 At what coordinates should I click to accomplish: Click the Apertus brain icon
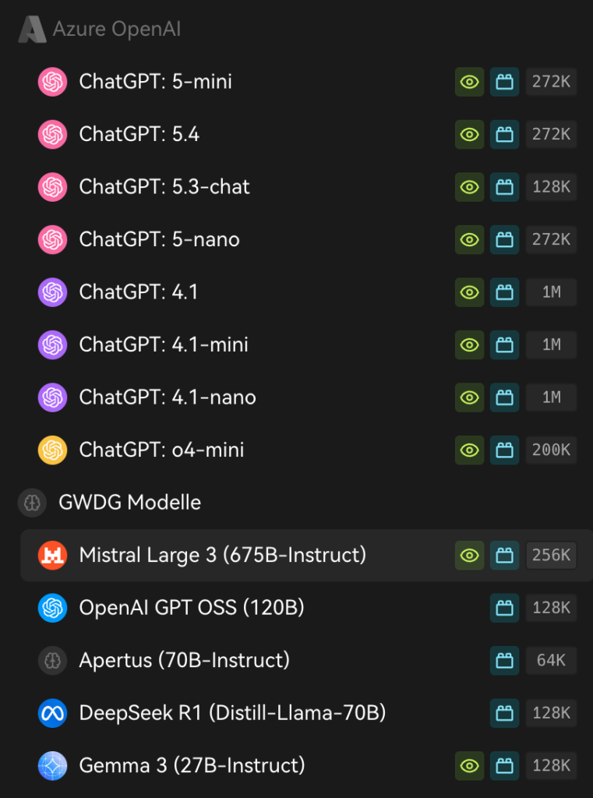(52, 660)
